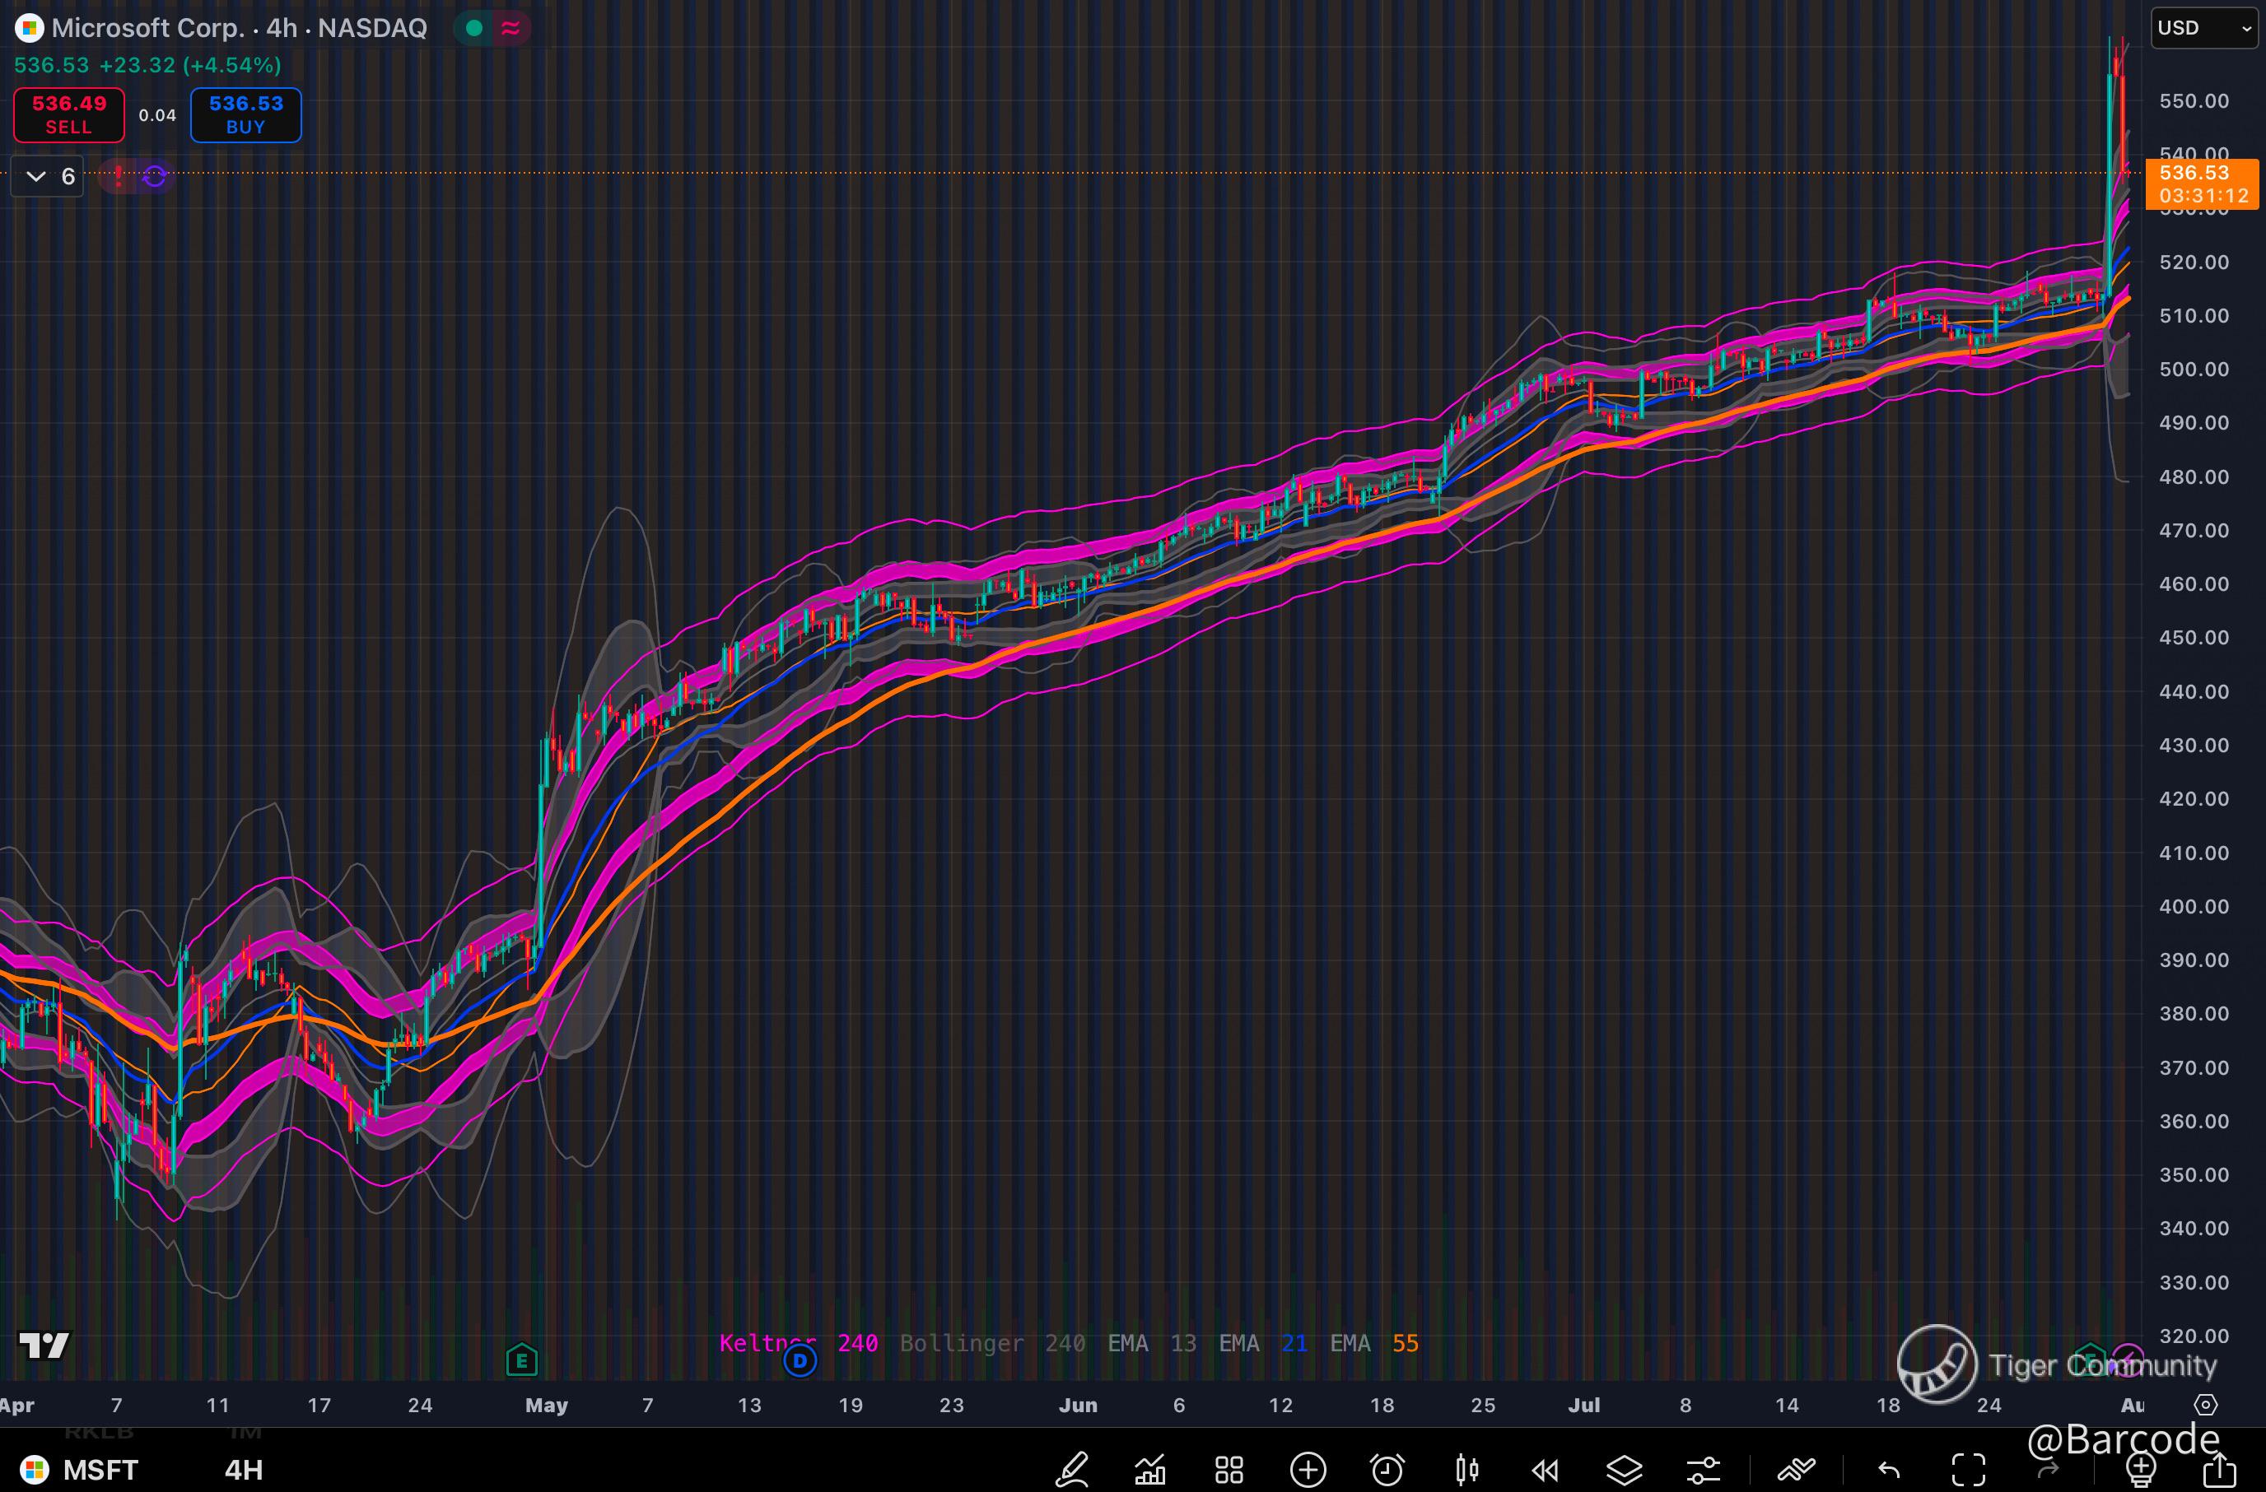The width and height of the screenshot is (2266, 1492).
Task: Click the add symbol plus icon
Action: coord(1308,1470)
